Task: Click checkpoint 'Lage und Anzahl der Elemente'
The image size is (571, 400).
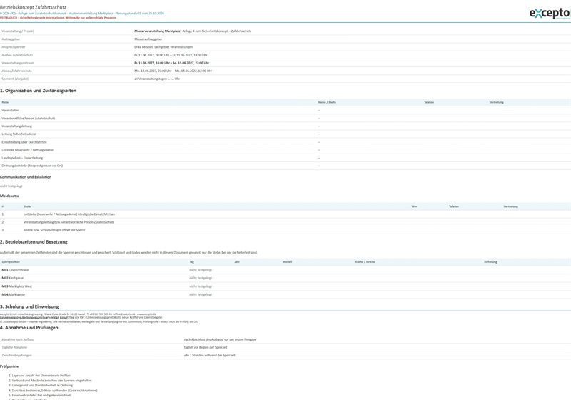Action: 41,376
